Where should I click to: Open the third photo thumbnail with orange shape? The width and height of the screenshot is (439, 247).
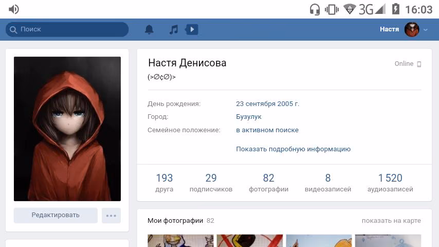[319, 241]
